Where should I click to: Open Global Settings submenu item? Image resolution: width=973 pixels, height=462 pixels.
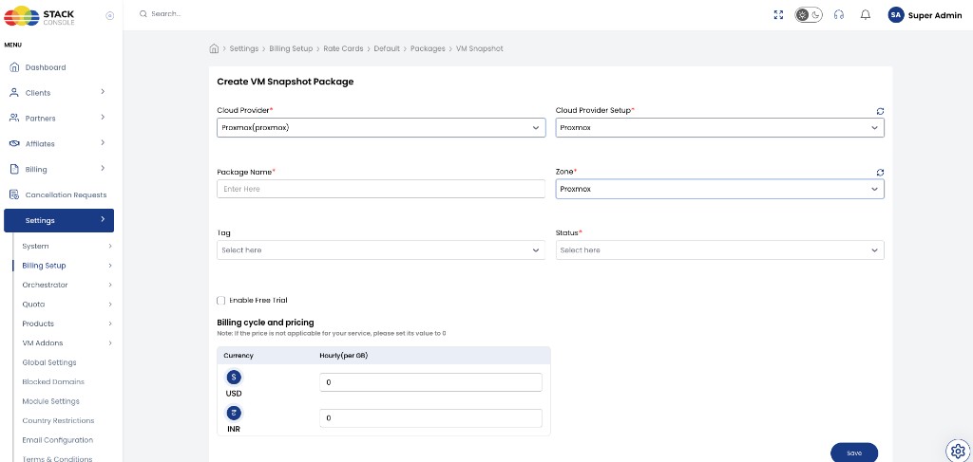point(49,362)
